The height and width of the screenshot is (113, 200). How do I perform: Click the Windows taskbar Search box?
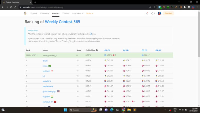click(83, 110)
